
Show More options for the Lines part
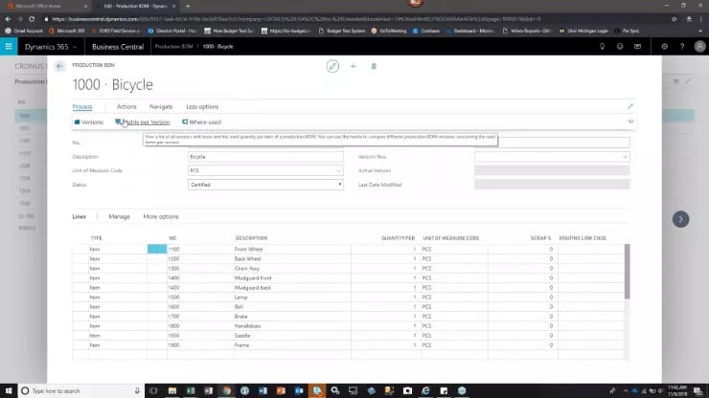point(161,216)
